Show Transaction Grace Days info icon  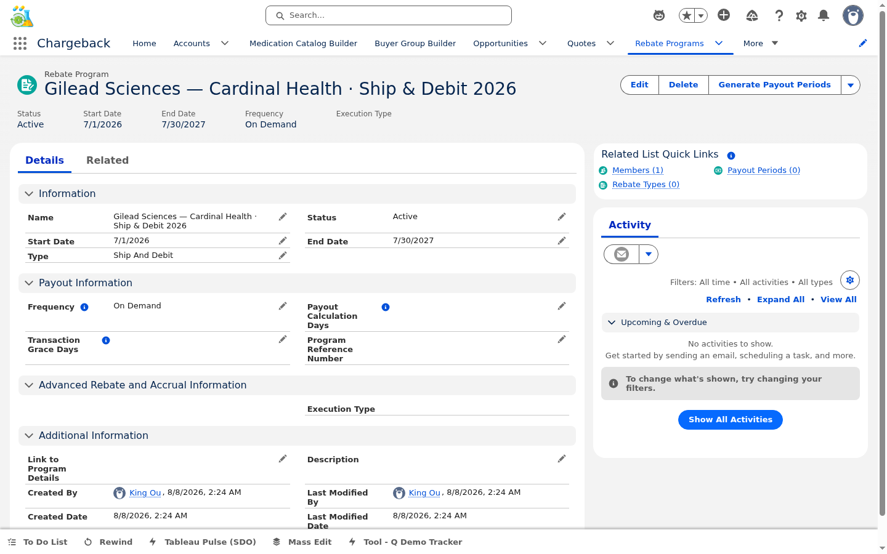point(106,340)
